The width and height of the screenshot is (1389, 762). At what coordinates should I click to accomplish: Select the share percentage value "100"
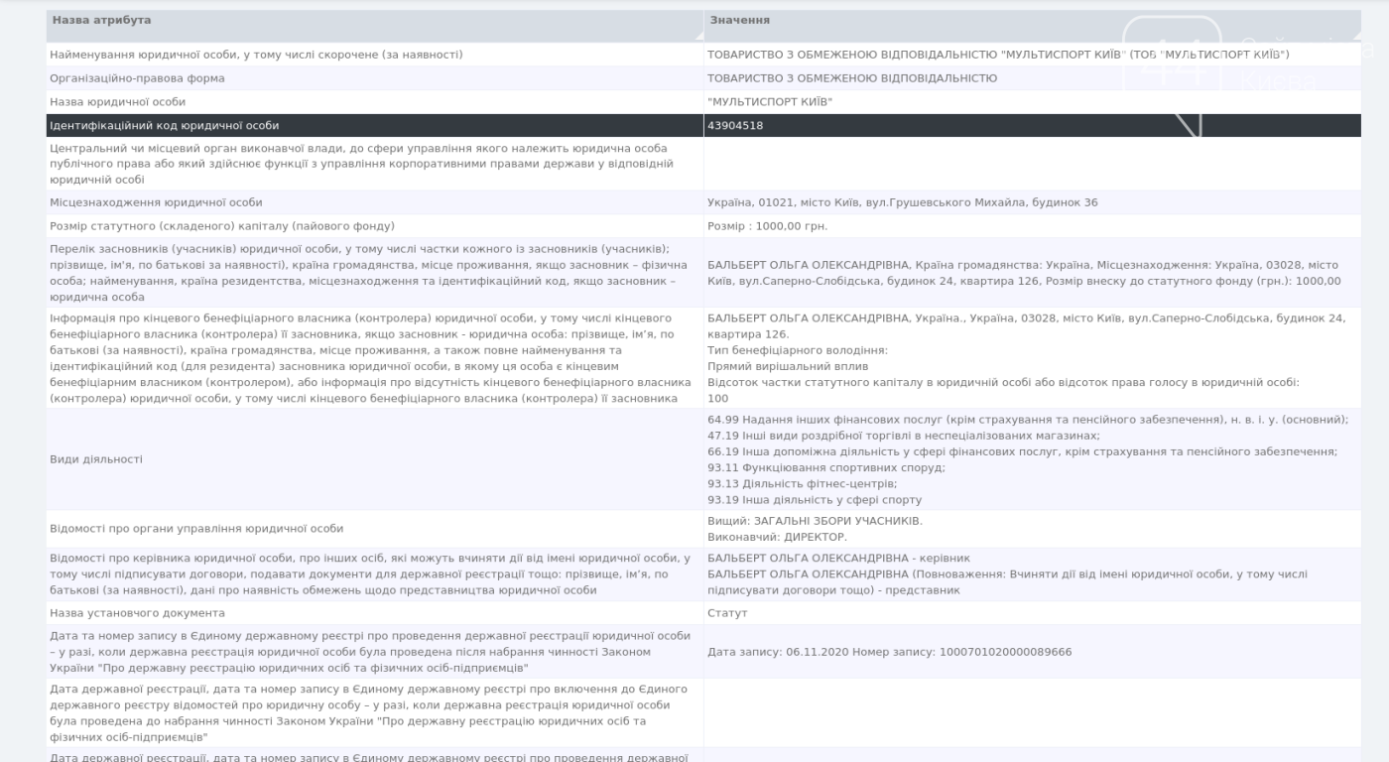pyautogui.click(x=717, y=398)
